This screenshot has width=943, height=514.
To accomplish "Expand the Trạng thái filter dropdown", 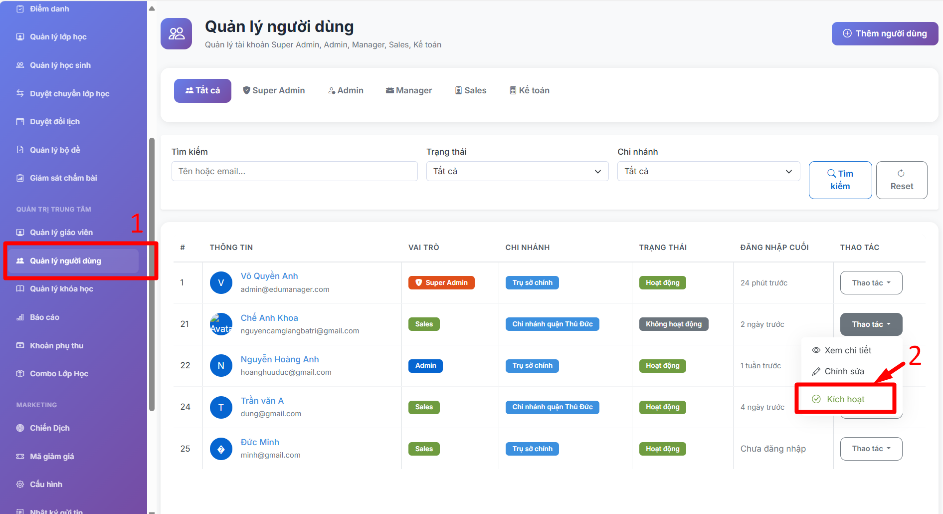I will point(517,171).
